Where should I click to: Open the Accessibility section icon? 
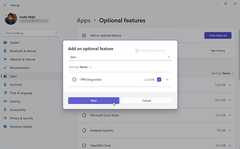pyautogui.click(x=5, y=110)
